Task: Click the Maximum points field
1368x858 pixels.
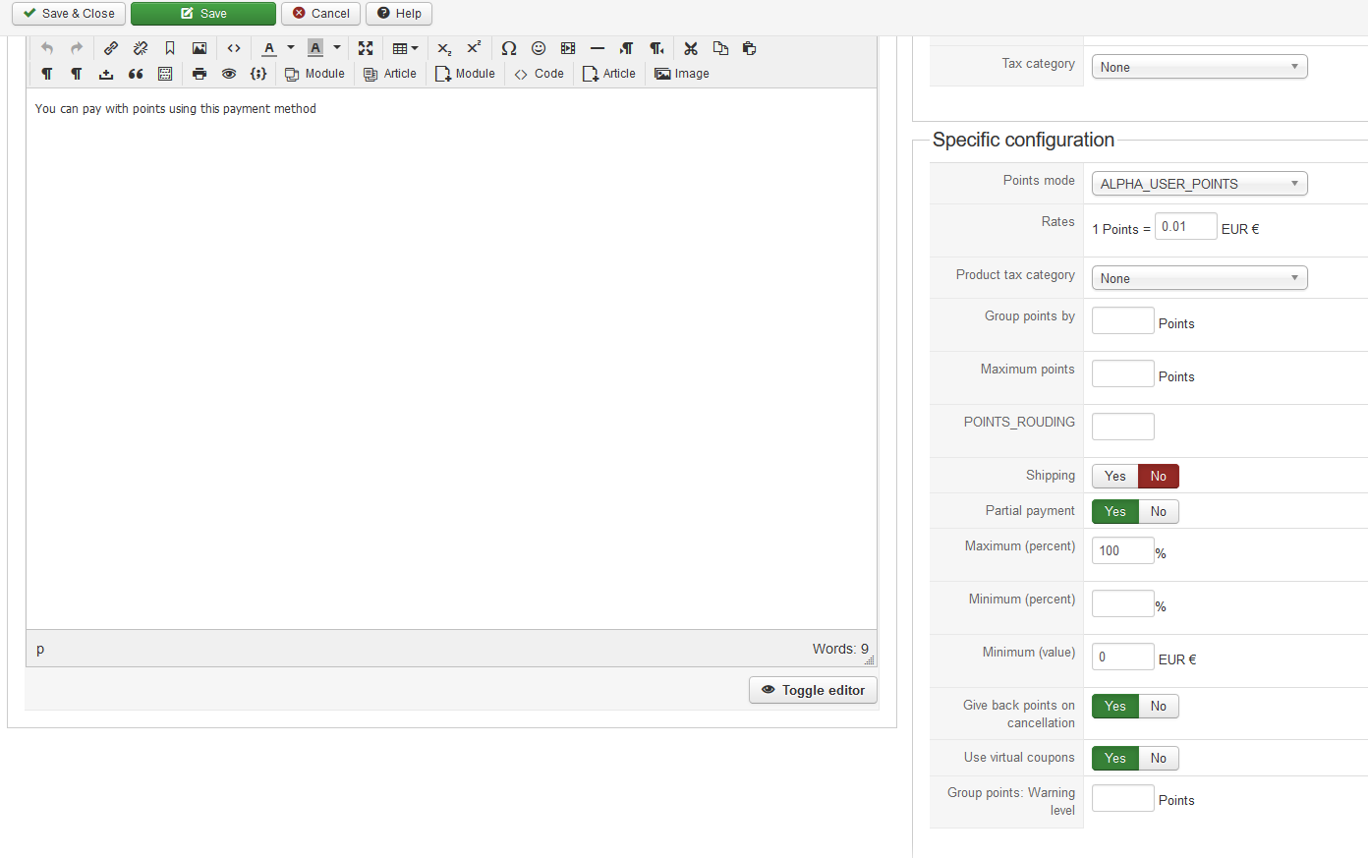Action: point(1123,373)
